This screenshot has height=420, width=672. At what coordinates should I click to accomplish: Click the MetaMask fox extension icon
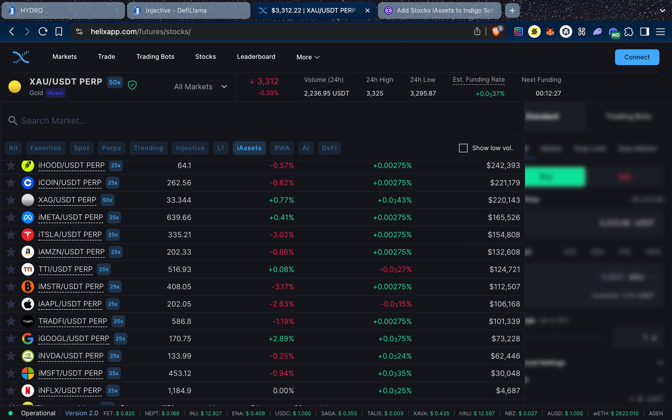tap(550, 32)
